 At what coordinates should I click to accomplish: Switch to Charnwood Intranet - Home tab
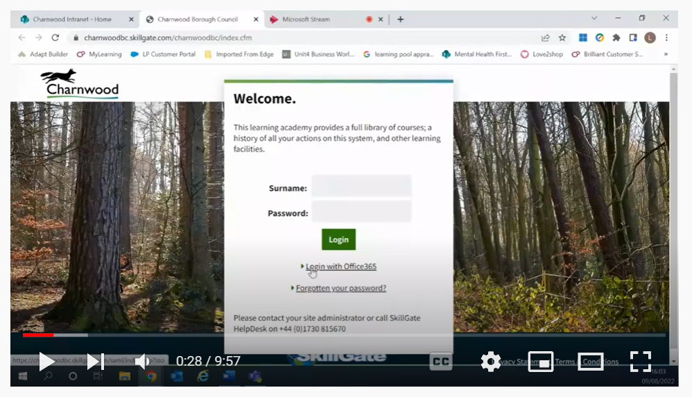coord(72,19)
